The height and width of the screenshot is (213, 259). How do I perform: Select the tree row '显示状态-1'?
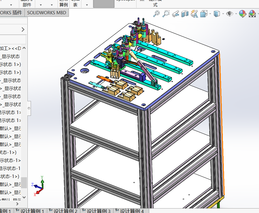click(x=10, y=168)
